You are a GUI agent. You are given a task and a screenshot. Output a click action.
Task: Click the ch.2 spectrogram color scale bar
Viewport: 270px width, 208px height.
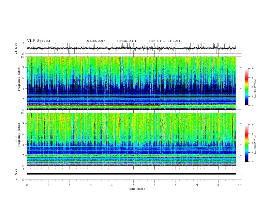coord(246,143)
